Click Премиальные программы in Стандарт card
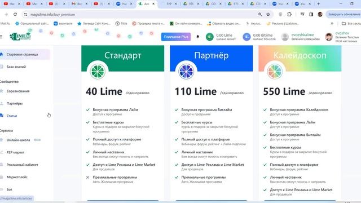Viewport: 361px width, 203px height. 115,177
